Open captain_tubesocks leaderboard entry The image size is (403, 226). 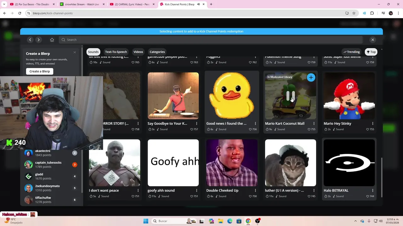[51, 164]
